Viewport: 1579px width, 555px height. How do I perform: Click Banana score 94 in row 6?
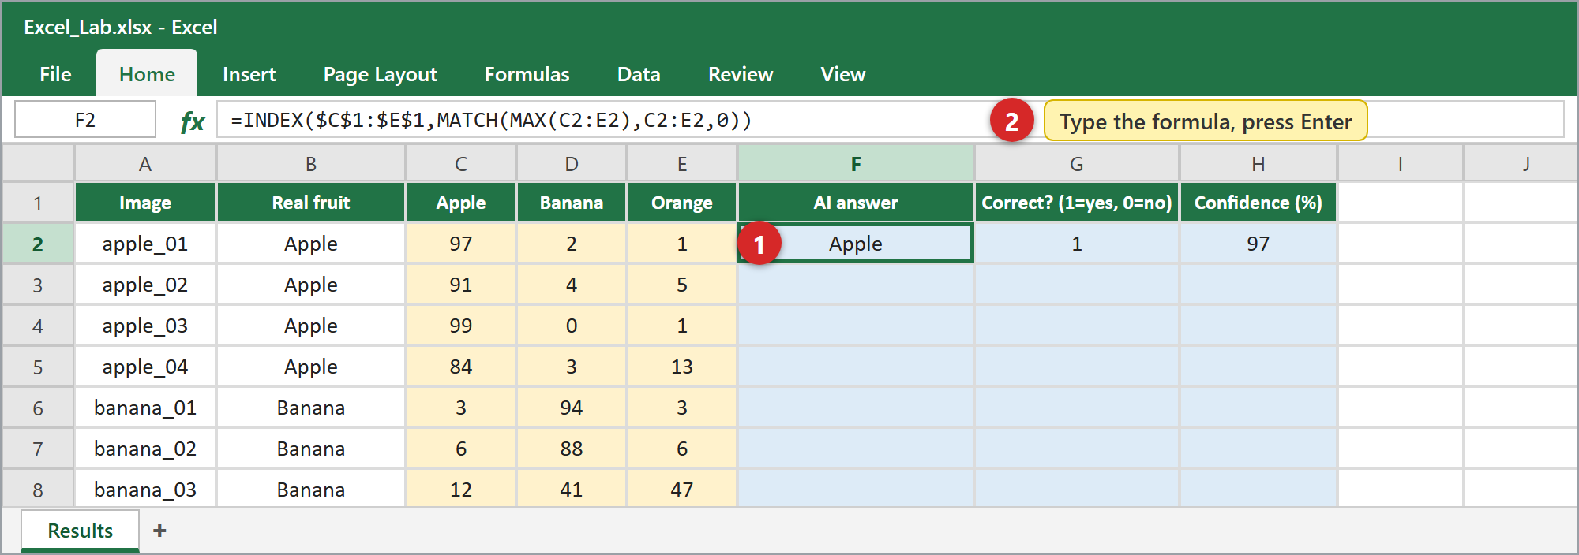coord(572,408)
